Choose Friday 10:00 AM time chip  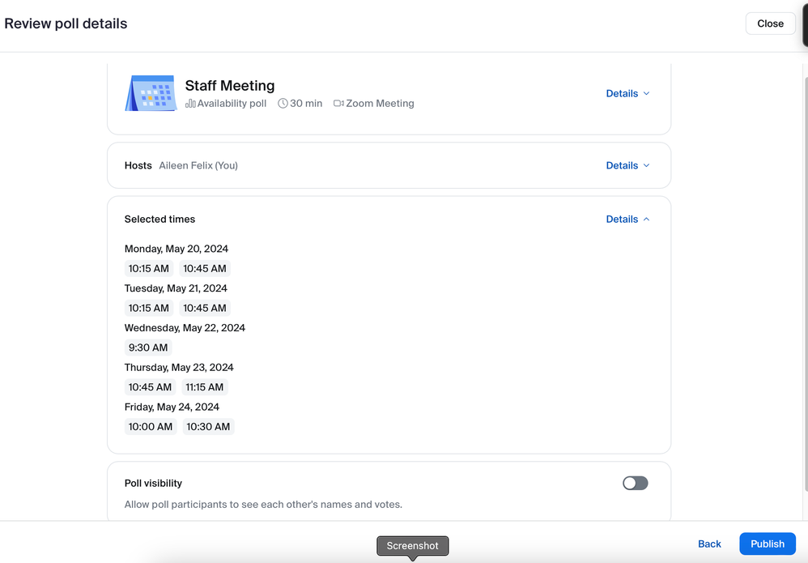[x=151, y=427]
